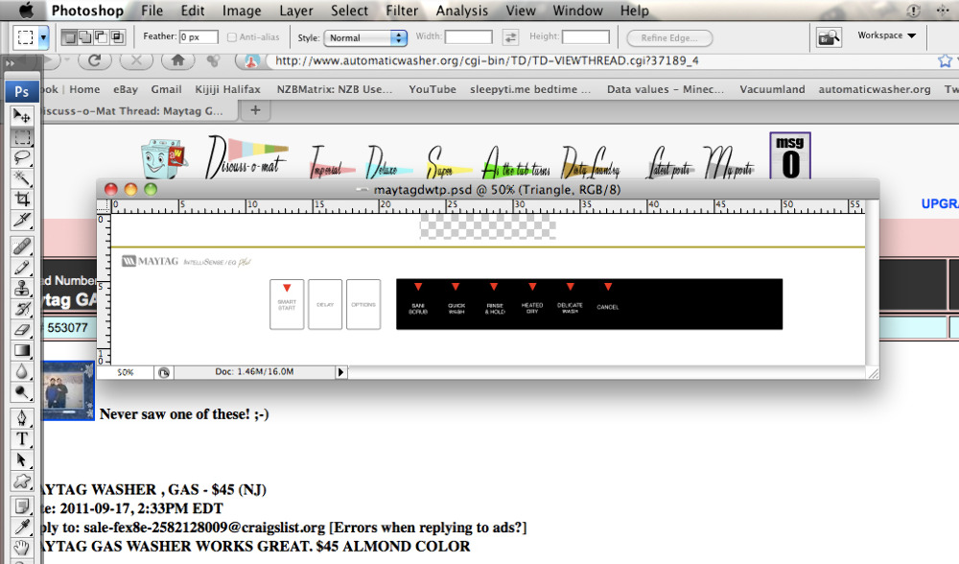
Task: Select the Crop tool
Action: pos(21,200)
